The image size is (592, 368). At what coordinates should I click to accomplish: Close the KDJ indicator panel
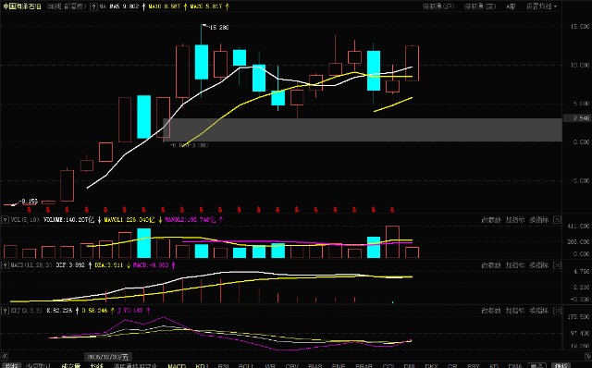(557, 311)
